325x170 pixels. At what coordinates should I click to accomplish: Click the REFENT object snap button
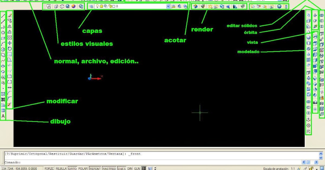pos(95,168)
